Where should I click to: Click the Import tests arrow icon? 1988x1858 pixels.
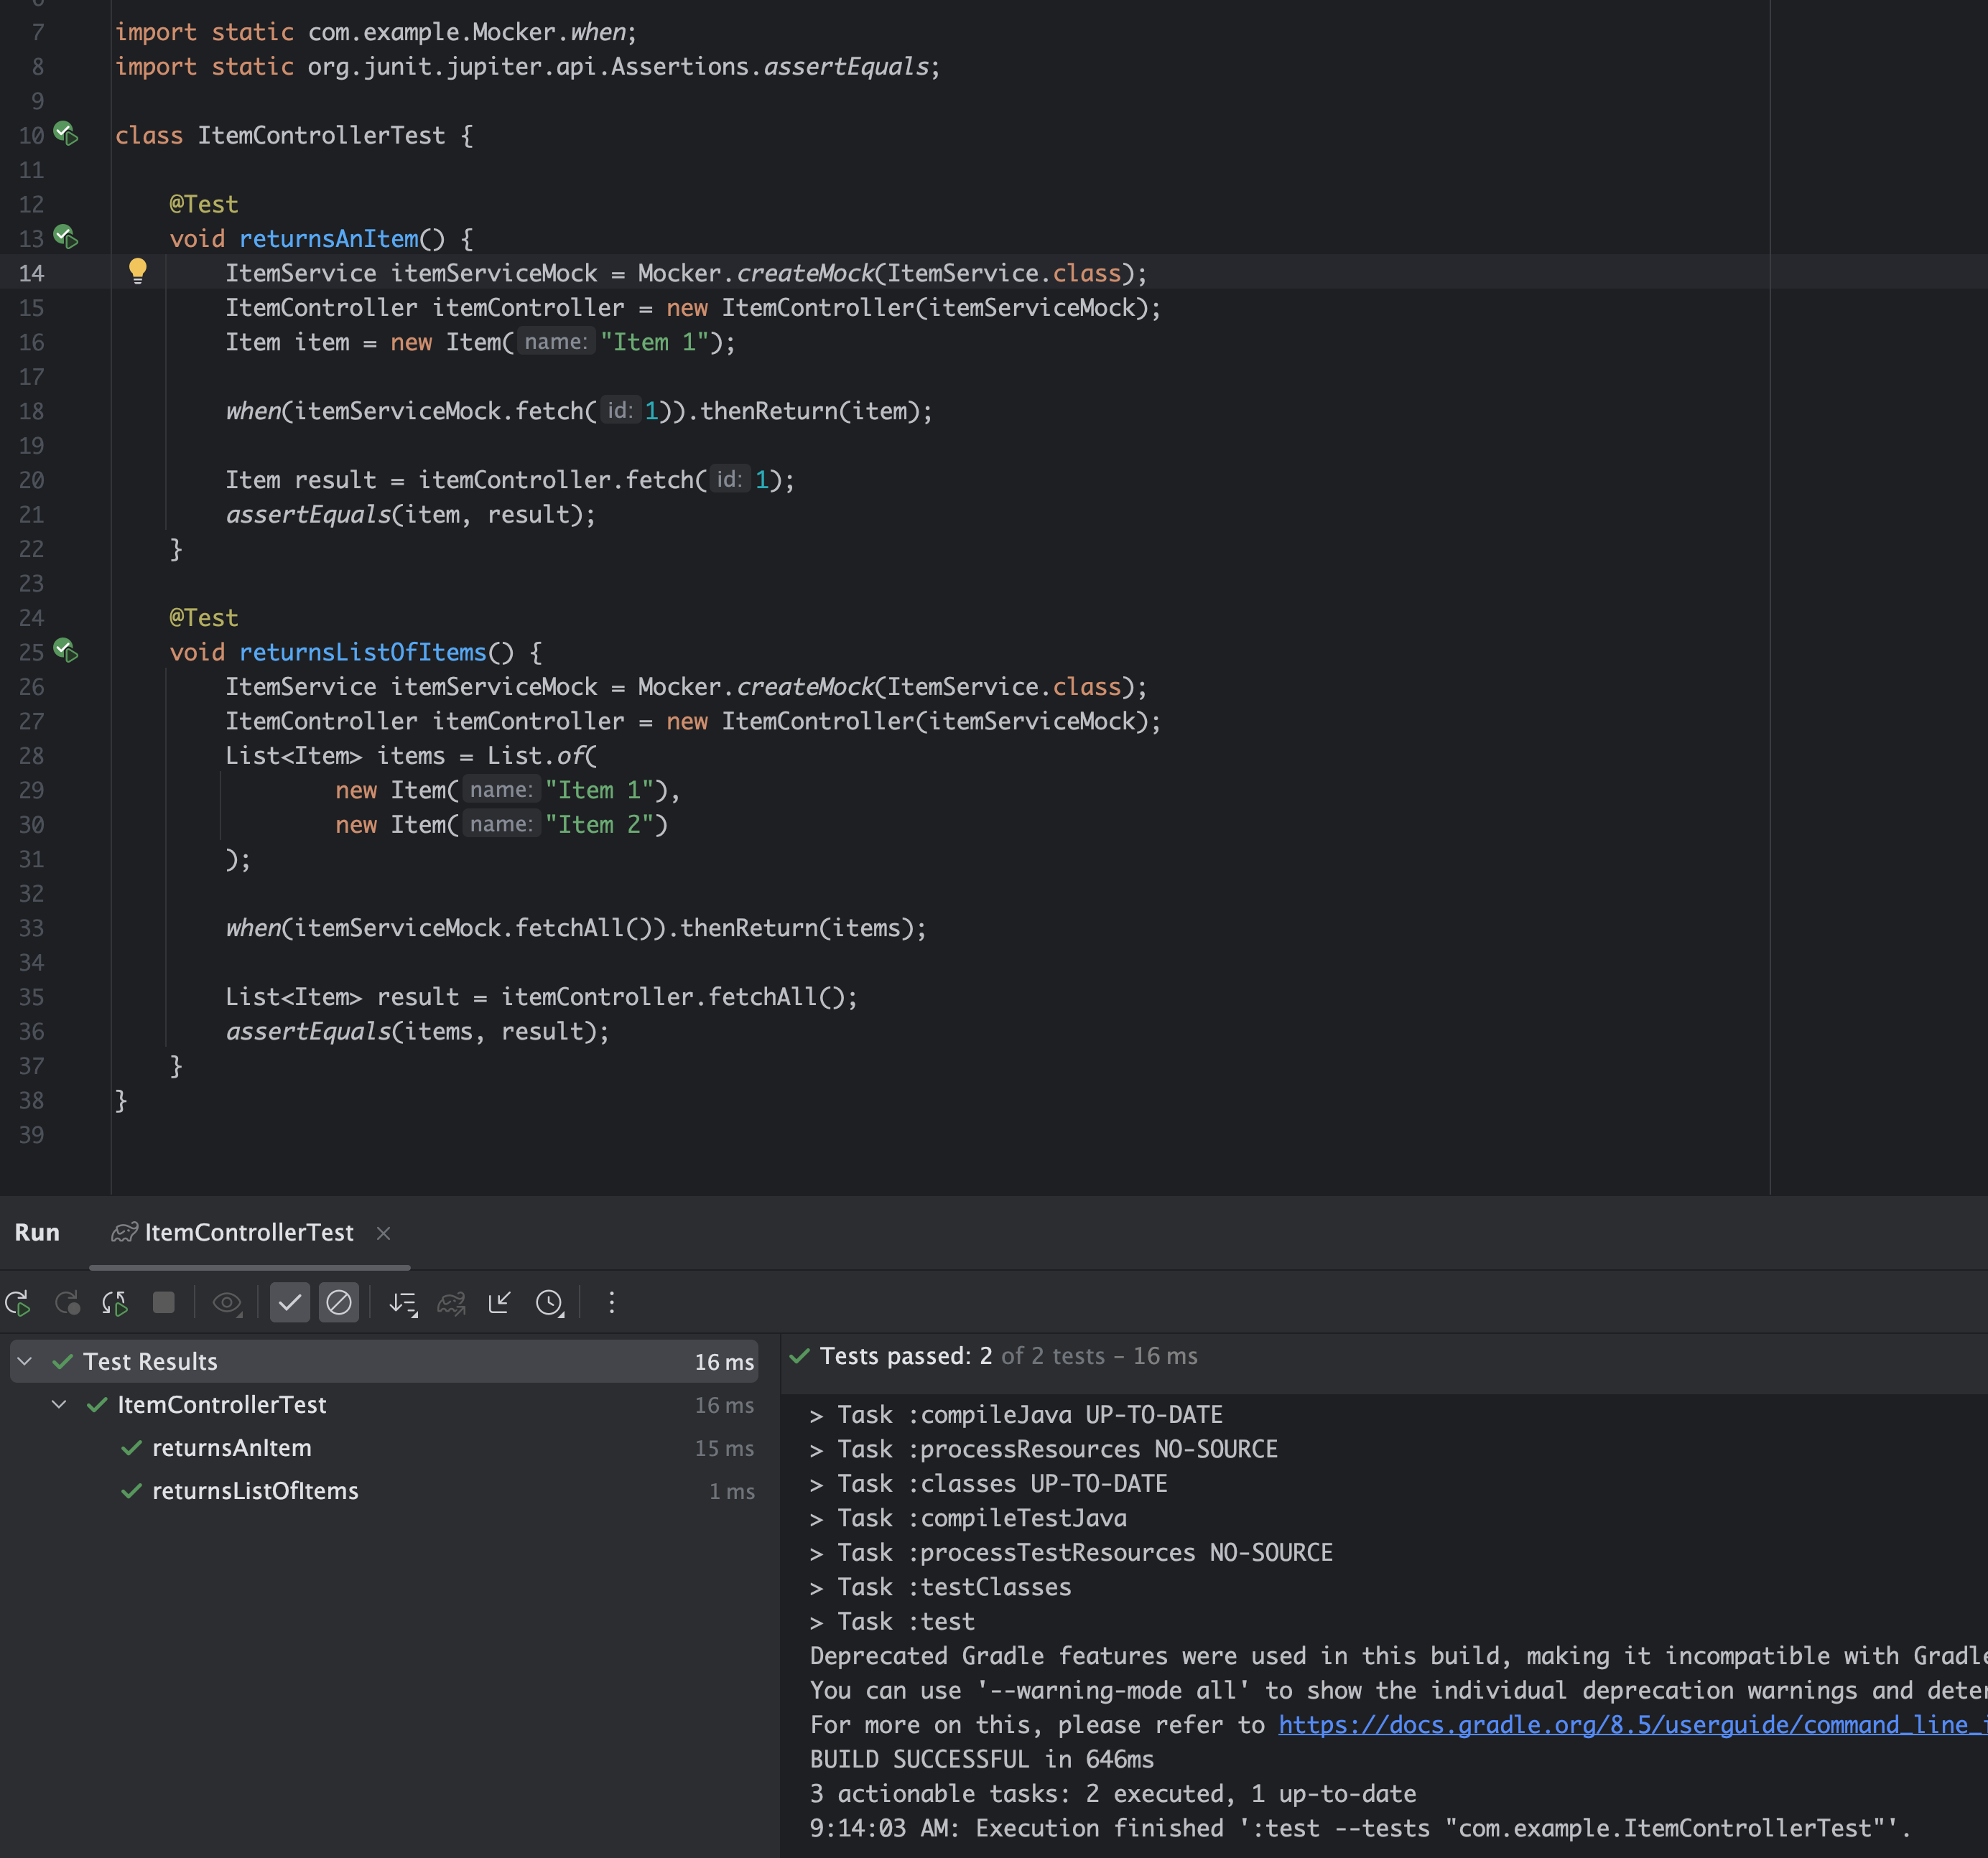tap(499, 1303)
